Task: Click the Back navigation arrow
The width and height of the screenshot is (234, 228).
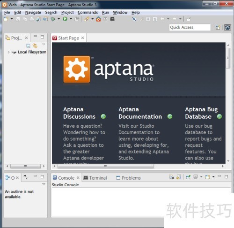Action: [162, 19]
